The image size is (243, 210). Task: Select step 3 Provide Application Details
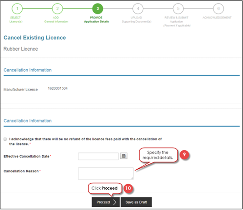coord(97,9)
